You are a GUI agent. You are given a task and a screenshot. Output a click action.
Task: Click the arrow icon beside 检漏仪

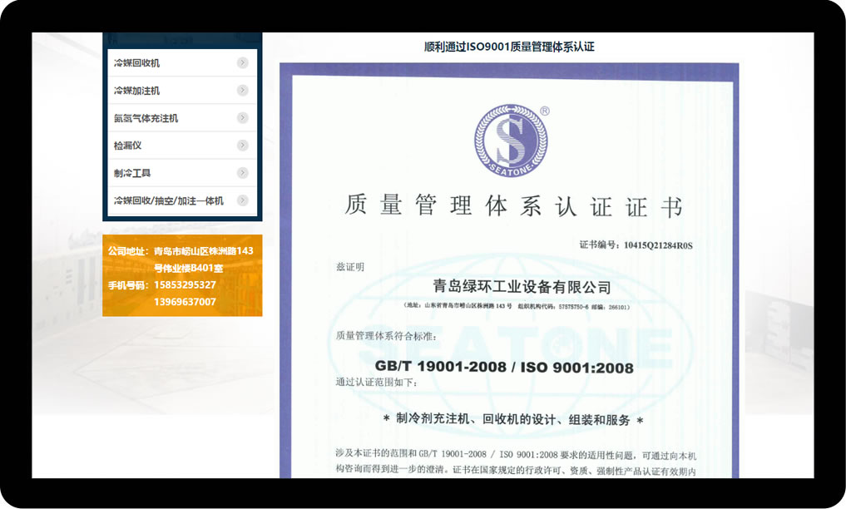pyautogui.click(x=243, y=145)
